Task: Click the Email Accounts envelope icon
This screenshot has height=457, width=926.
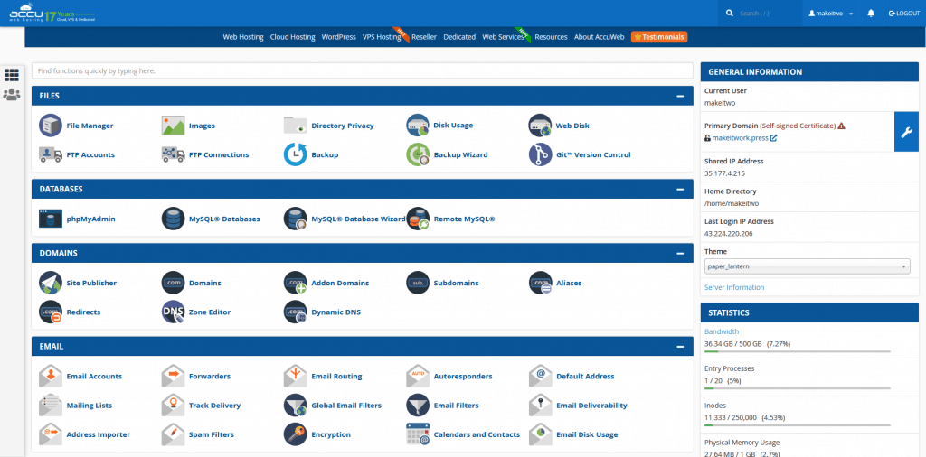Action: point(51,376)
